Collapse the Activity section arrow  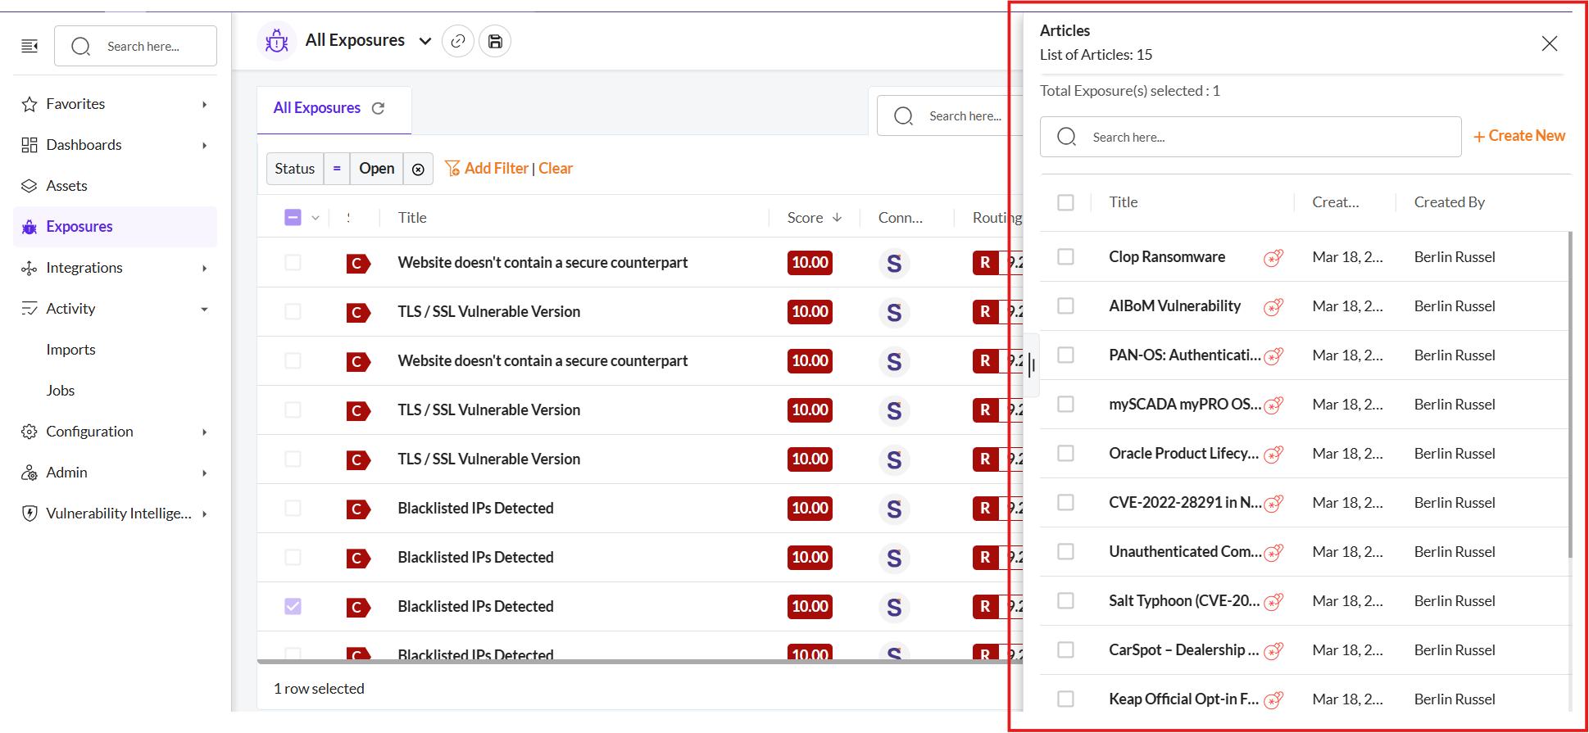pyautogui.click(x=204, y=309)
